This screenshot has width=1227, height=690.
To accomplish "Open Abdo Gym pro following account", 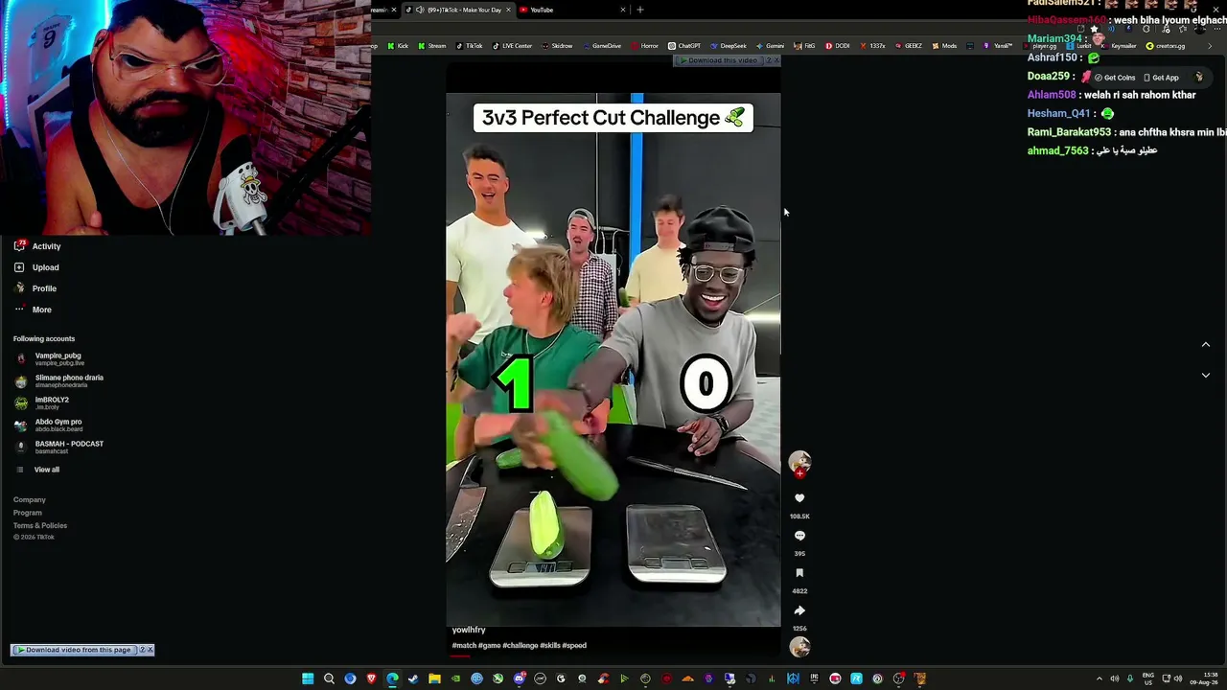I will [58, 425].
